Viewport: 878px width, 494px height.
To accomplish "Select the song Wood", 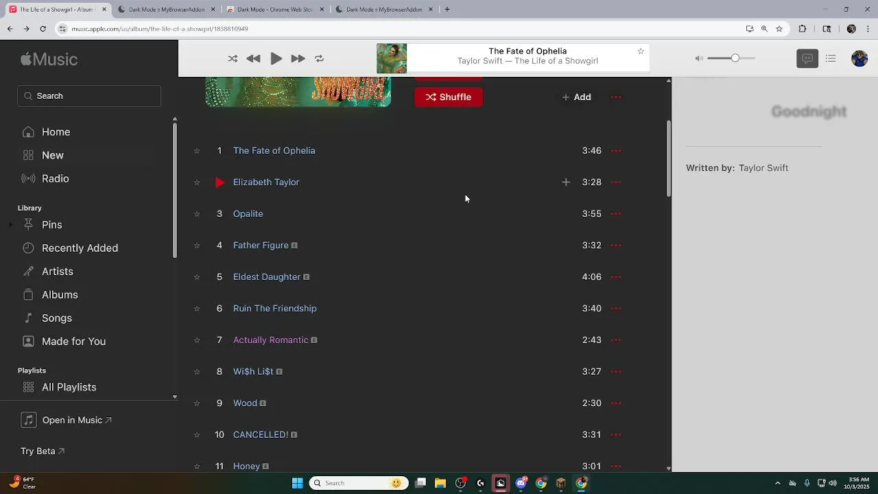I will [x=245, y=403].
